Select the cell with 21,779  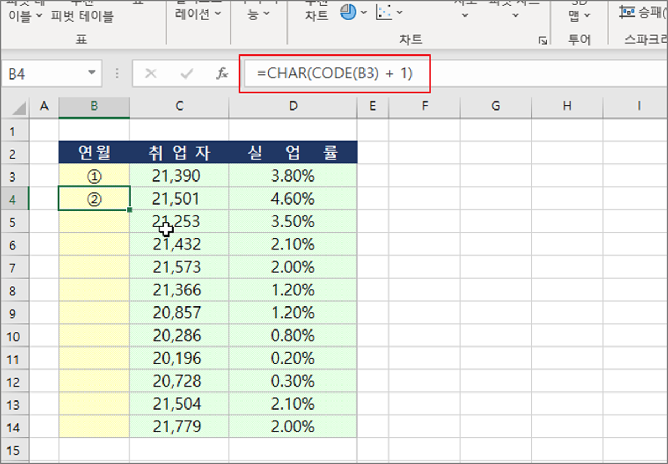tap(179, 427)
